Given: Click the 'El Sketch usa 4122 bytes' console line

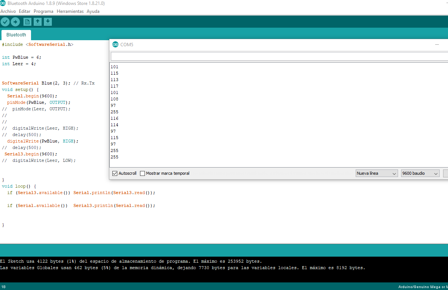Looking at the screenshot, I should coord(131,261).
